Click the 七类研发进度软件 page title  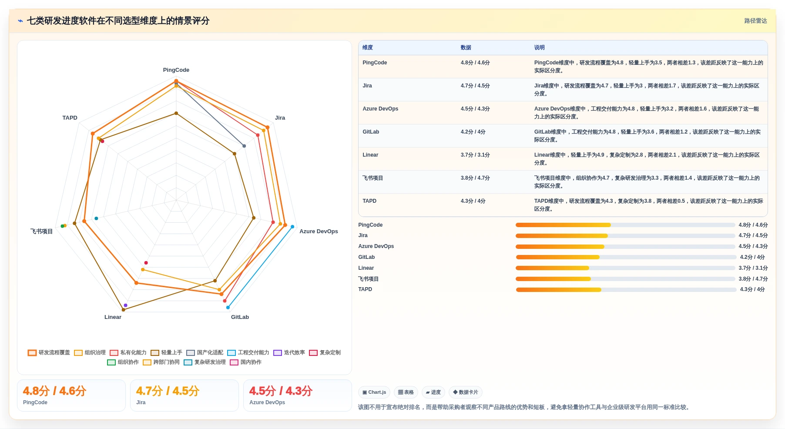[118, 21]
